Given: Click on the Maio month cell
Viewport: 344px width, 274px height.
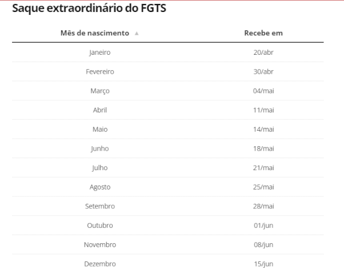Looking at the screenshot, I should point(100,129).
